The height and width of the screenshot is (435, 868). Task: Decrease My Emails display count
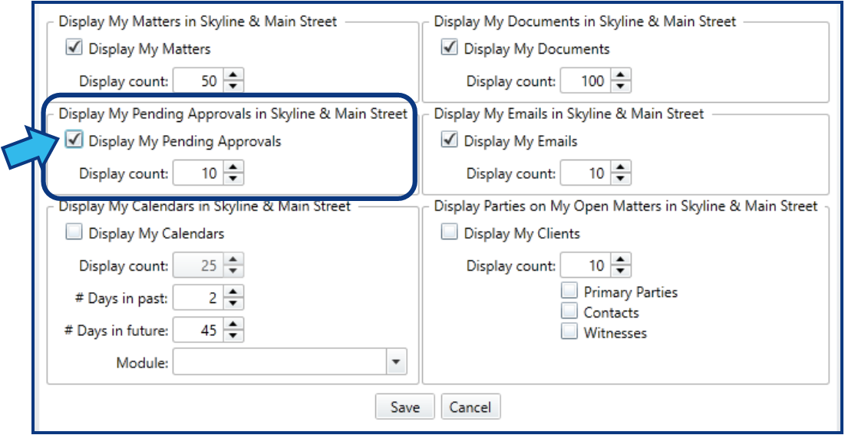[x=621, y=179]
